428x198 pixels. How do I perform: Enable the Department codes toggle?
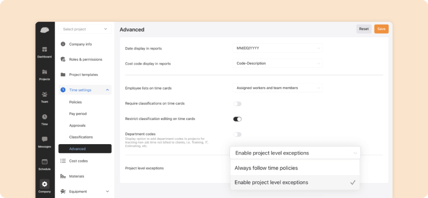(x=237, y=135)
